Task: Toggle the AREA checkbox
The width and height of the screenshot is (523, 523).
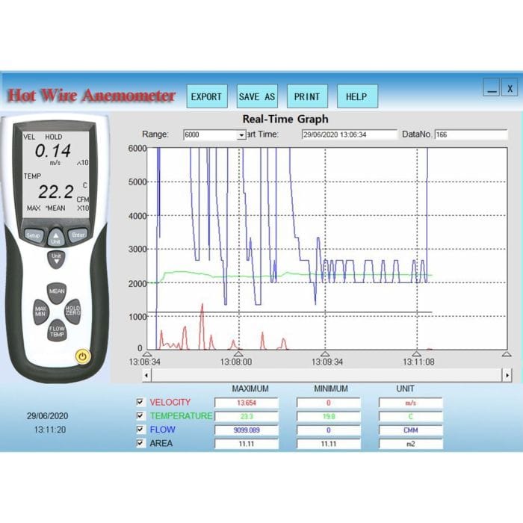Action: (140, 443)
